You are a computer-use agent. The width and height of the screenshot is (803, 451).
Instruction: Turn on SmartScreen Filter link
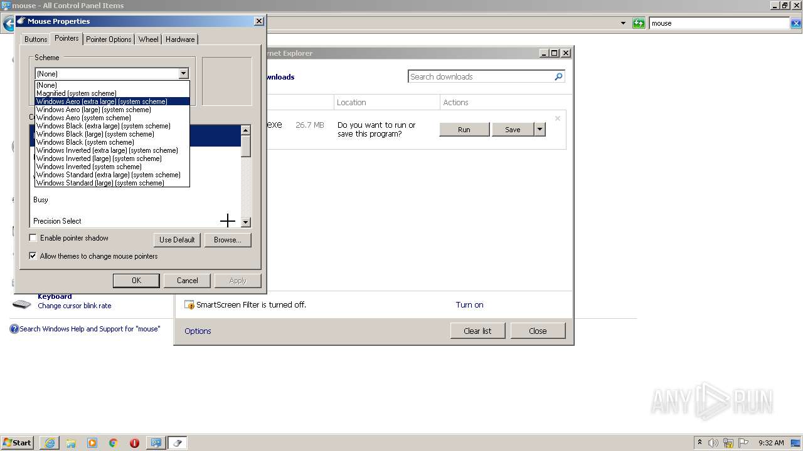coord(469,305)
